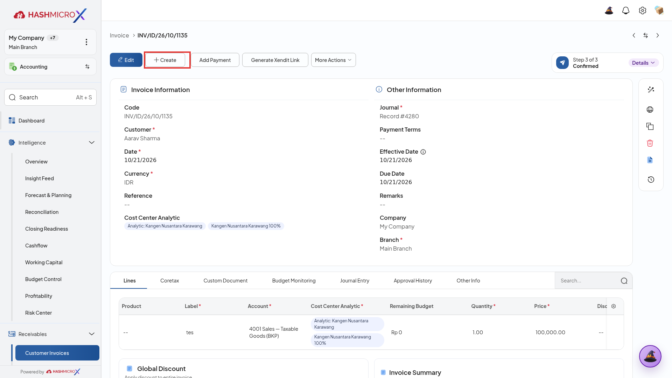Viewport: 672px width, 378px height.
Task: Click the wizard hat icon in top bar
Action: (x=609, y=10)
